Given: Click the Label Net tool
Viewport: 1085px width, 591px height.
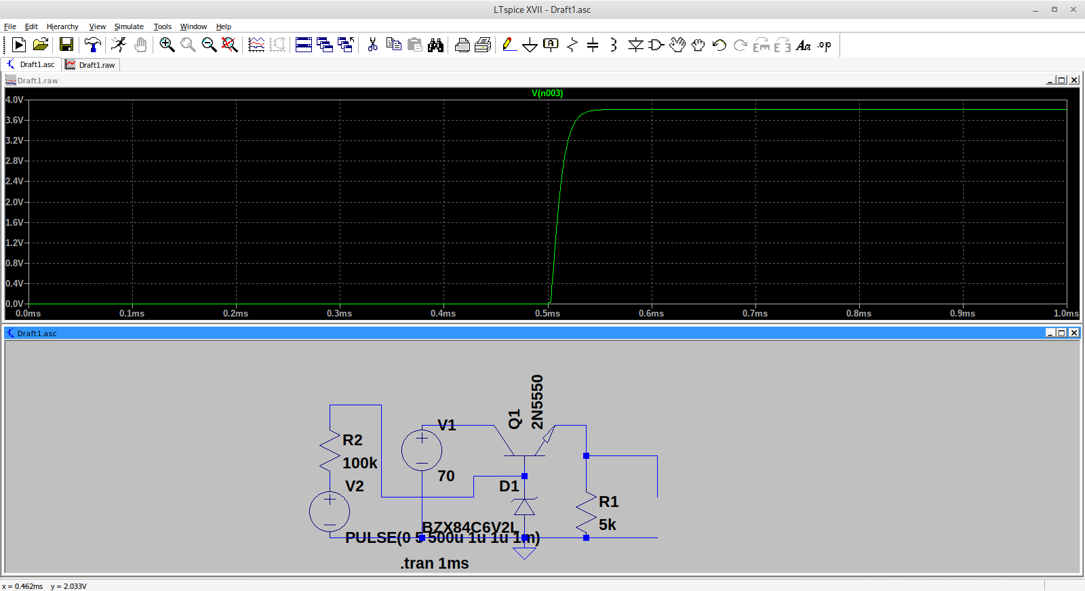Looking at the screenshot, I should coord(551,45).
